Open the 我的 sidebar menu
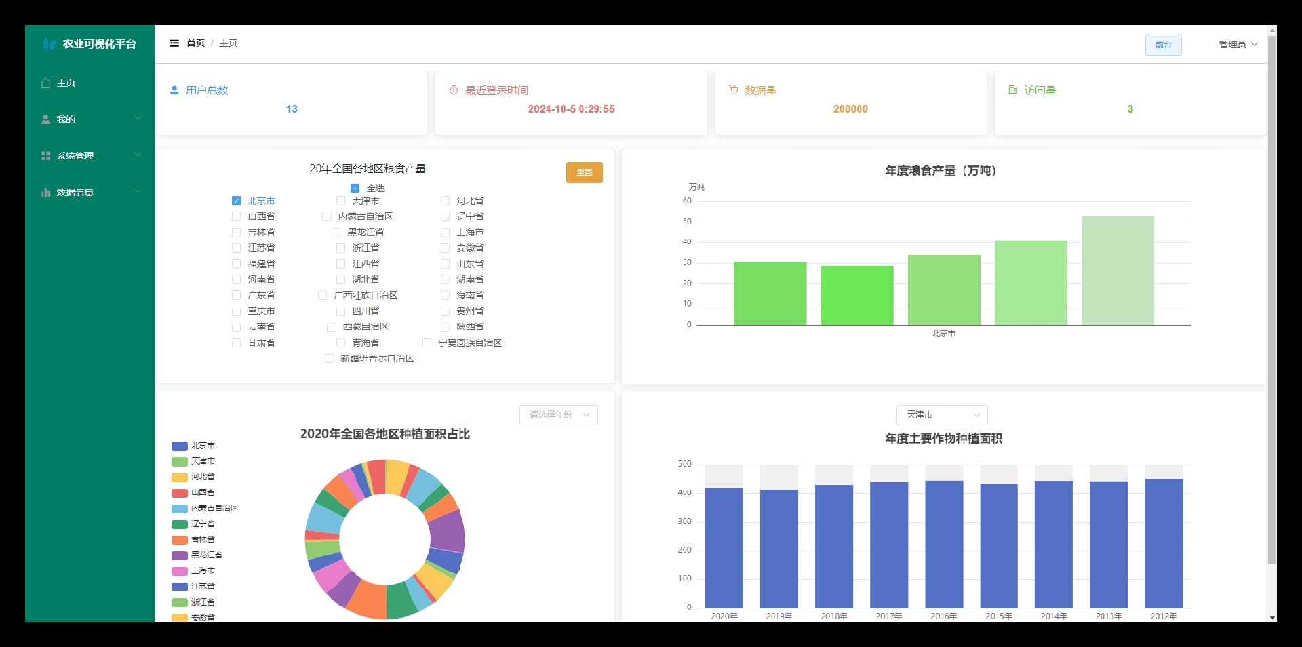1302x647 pixels. pos(90,119)
